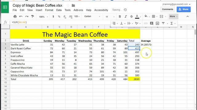Select The Magic Bean Coffee title cell
Image resolution: width=197 pixels, height=110 pixels.
pos(75,34)
